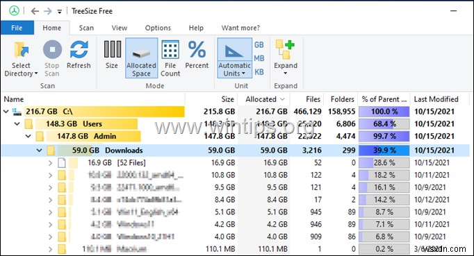Screen dimensions: 474x256
Task: Click the [52 Files] document icon
Action: [x=62, y=163]
